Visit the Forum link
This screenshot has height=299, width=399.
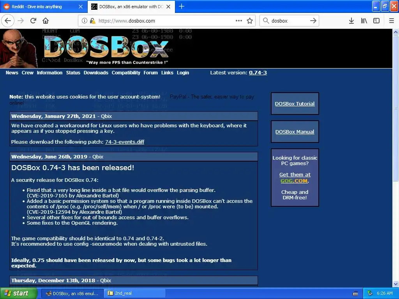point(151,73)
